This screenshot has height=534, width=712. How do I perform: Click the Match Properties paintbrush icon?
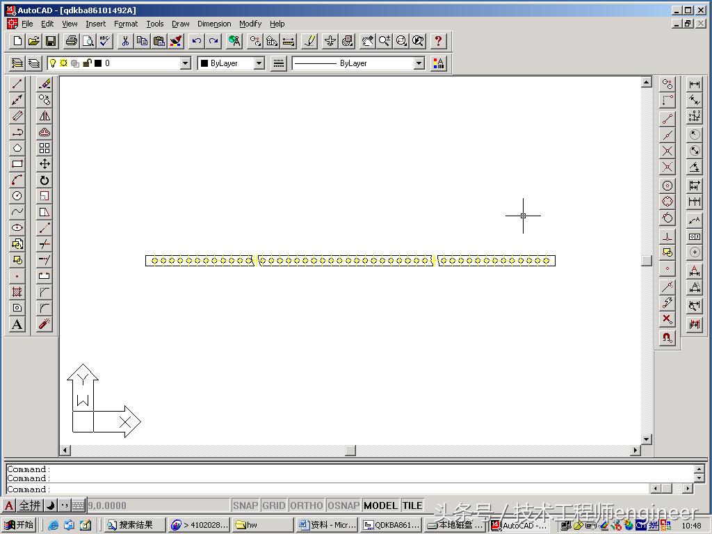tap(176, 41)
